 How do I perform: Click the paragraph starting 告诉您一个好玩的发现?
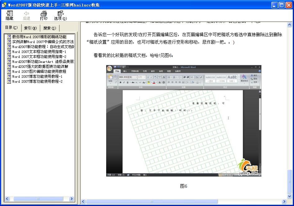point(184,38)
